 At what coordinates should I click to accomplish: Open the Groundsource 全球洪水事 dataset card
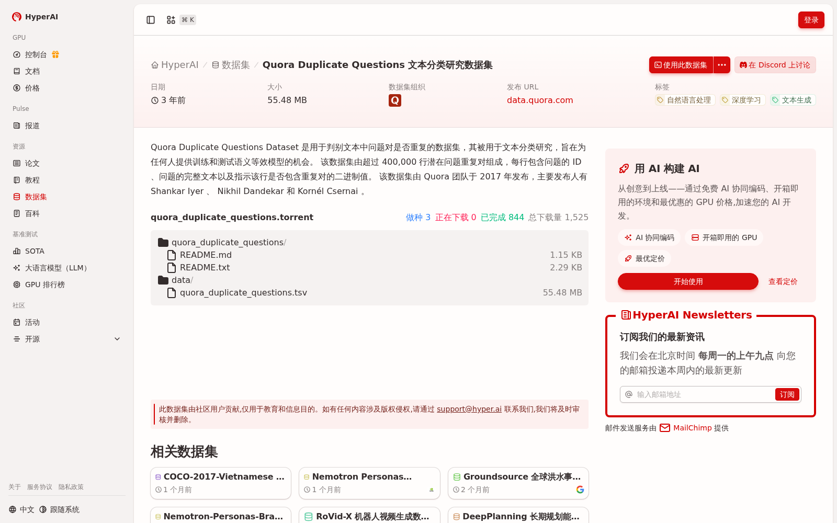[518, 483]
